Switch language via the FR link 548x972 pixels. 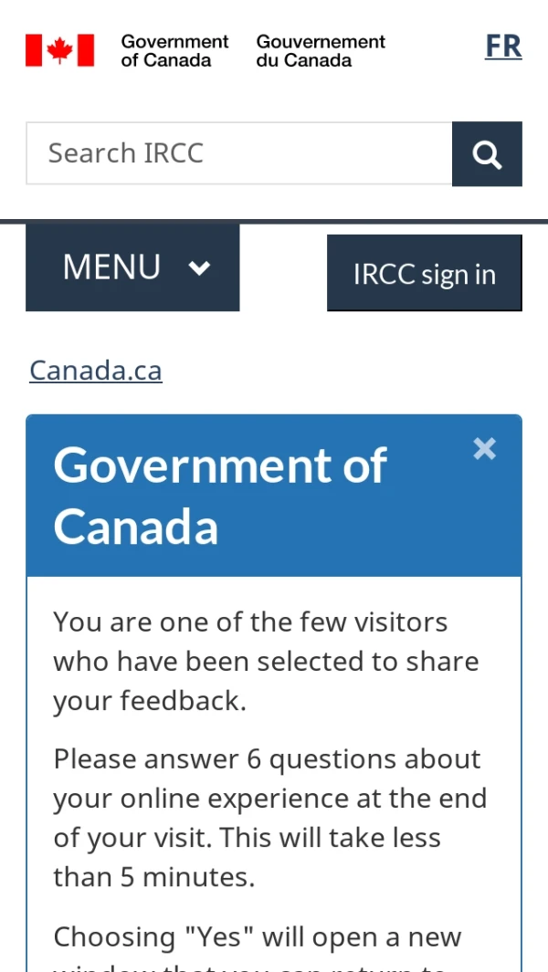click(503, 47)
